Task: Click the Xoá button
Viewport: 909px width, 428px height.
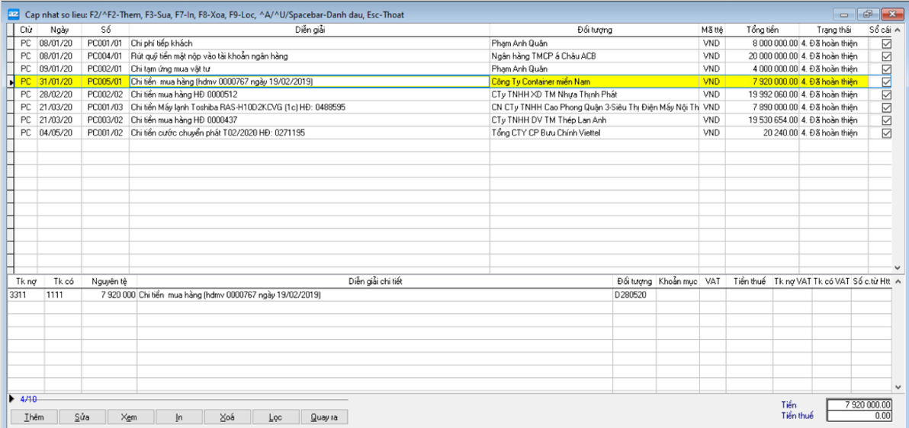Action: click(x=227, y=417)
